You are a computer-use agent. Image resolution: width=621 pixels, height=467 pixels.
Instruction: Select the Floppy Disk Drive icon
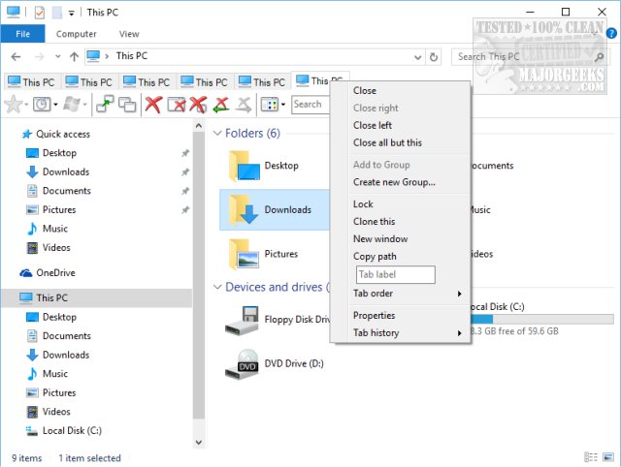[242, 321]
